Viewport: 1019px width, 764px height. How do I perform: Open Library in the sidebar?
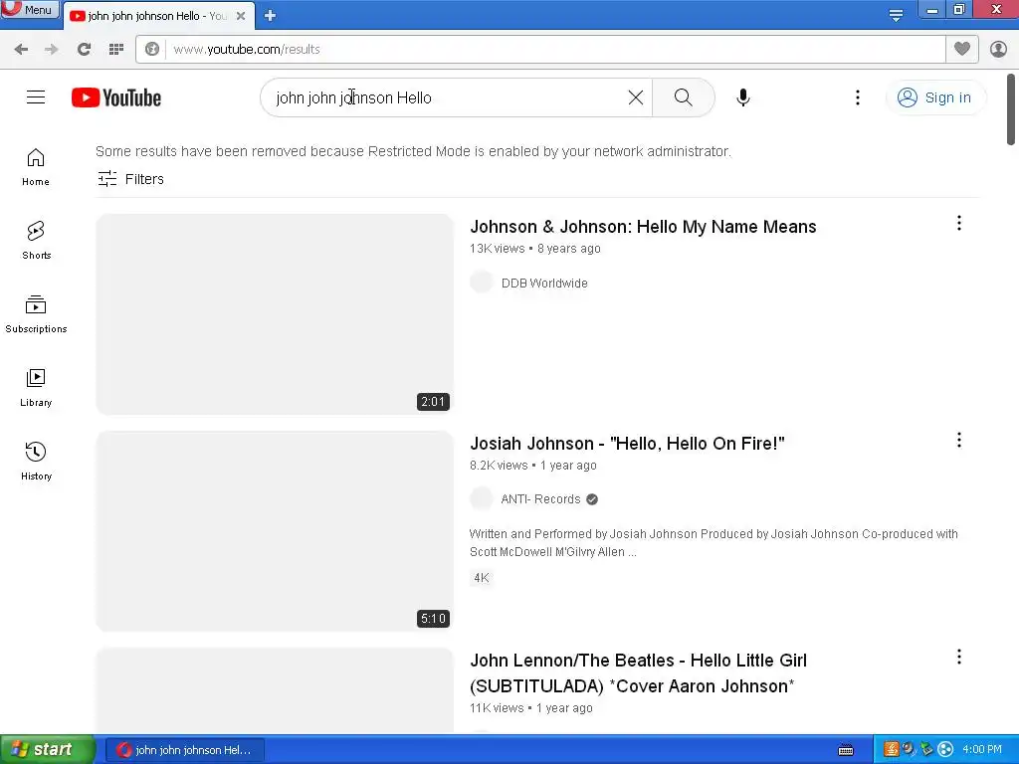tap(36, 388)
